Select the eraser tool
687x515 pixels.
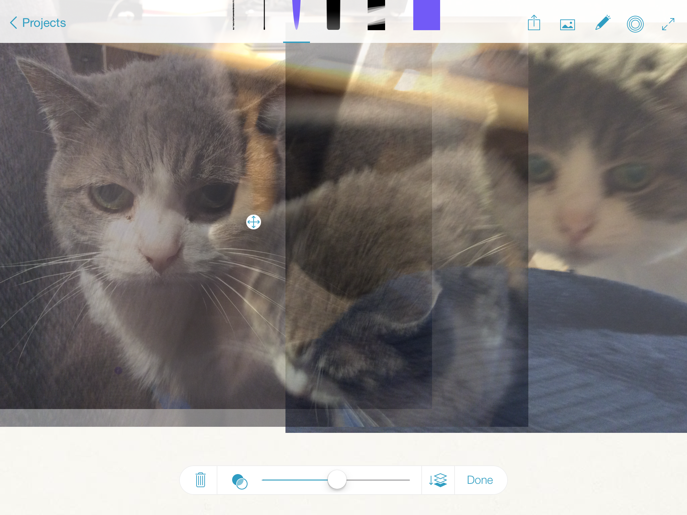[x=376, y=15]
